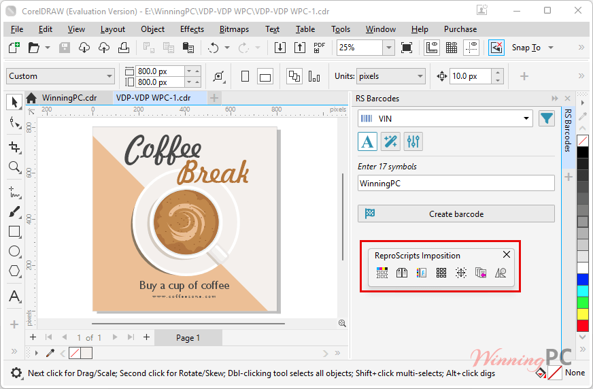Click the magic wand barcode option
This screenshot has height=389, width=593.
point(390,141)
